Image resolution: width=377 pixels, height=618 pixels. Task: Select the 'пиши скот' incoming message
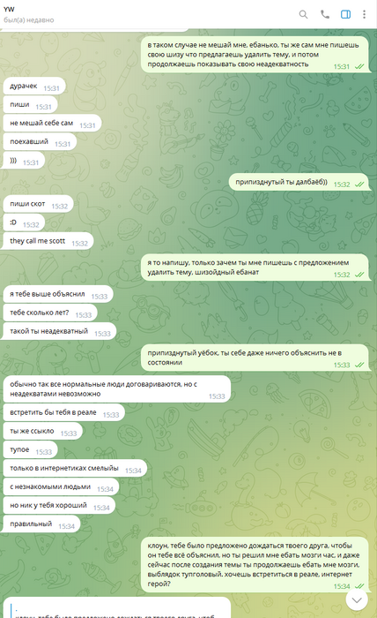[x=39, y=204]
